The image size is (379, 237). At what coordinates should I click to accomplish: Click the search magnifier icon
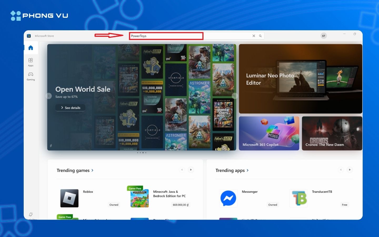(260, 36)
